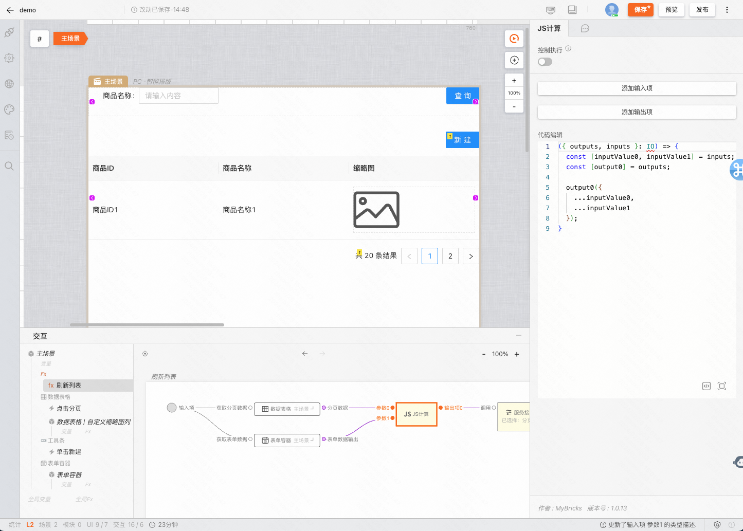743x531 pixels.
Task: Click the 添加输出项 button
Action: point(637,112)
